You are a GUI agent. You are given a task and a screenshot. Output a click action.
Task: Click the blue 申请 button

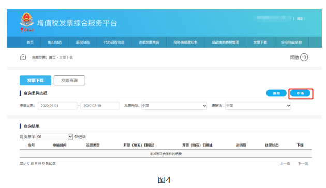point(300,93)
